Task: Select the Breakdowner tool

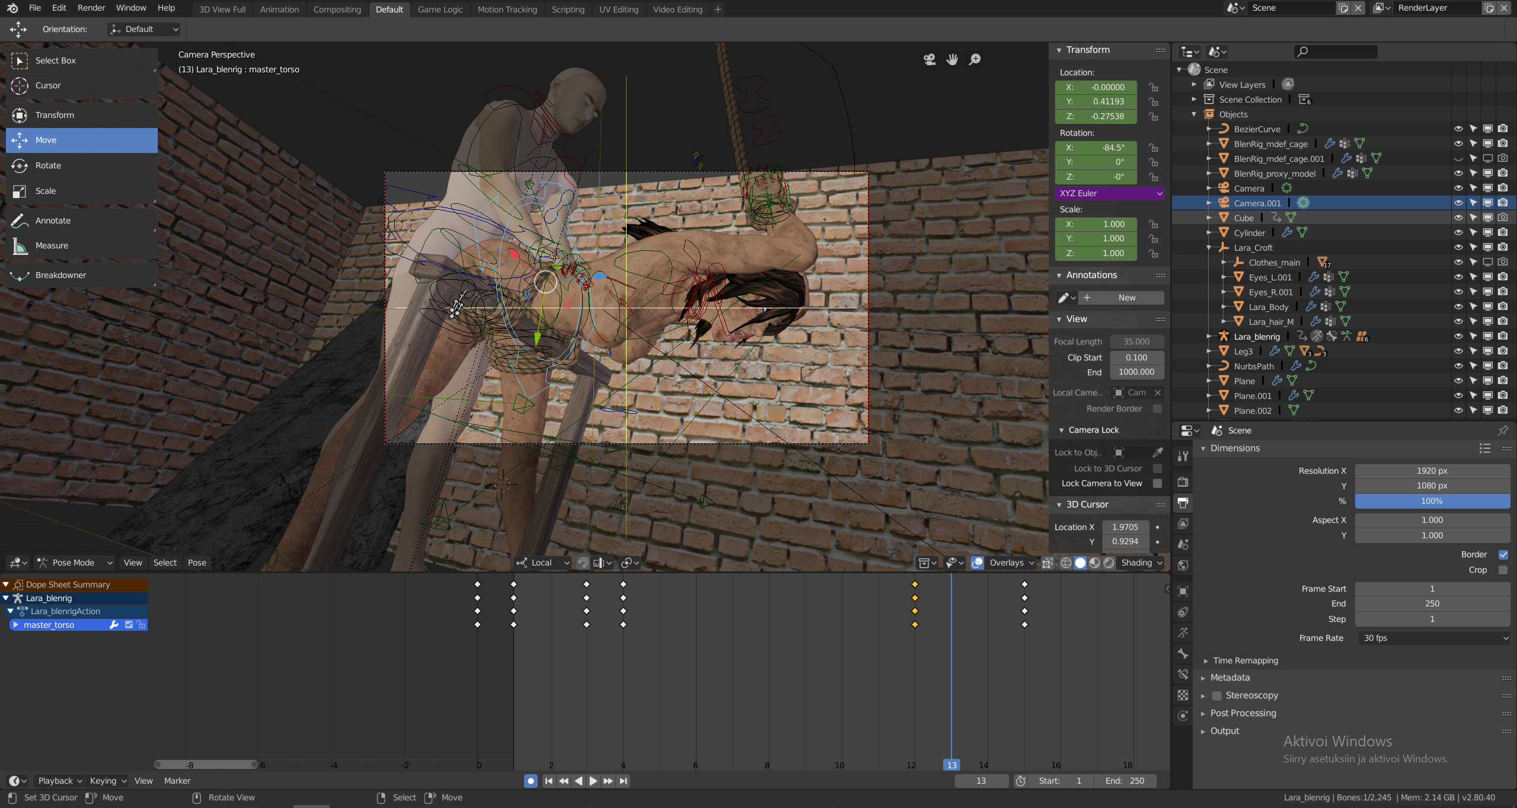Action: 82,275
